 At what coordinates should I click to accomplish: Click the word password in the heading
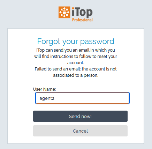point(97,42)
